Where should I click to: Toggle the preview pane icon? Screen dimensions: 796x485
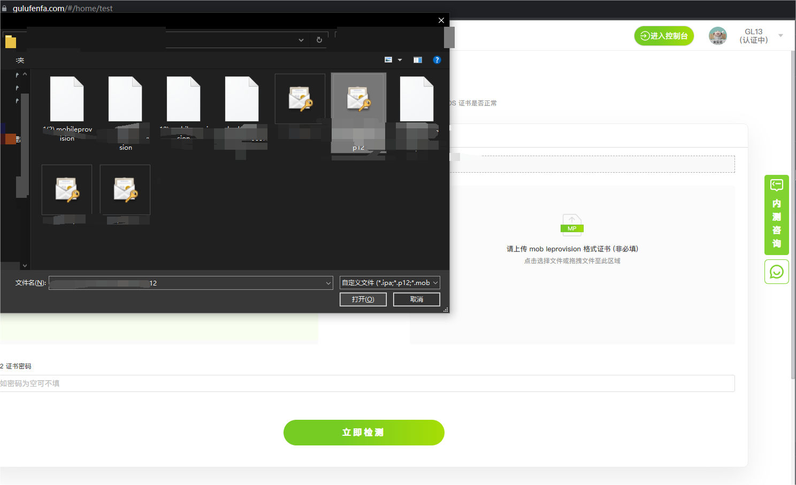pyautogui.click(x=418, y=60)
